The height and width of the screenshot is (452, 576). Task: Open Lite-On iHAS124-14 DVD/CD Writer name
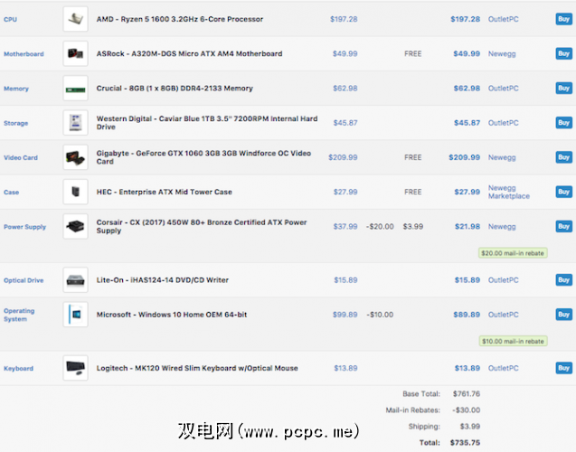163,280
